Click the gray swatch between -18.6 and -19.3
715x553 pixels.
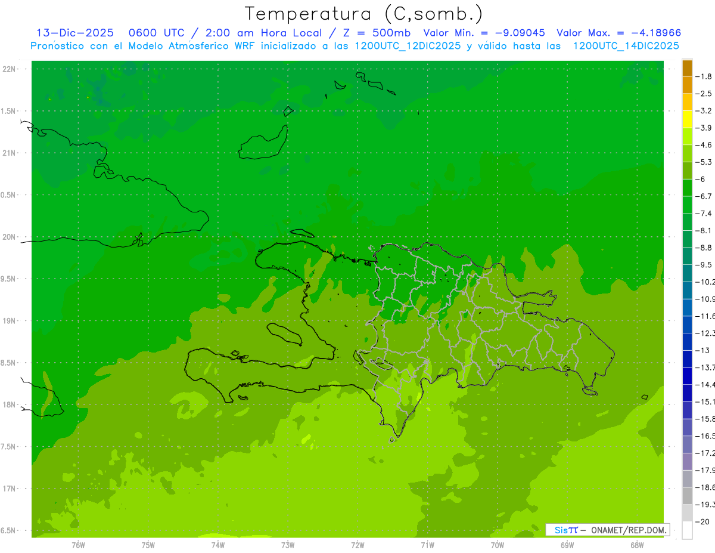687,496
